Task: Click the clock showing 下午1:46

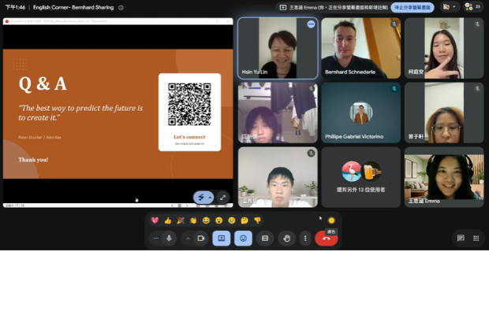Action: point(15,7)
